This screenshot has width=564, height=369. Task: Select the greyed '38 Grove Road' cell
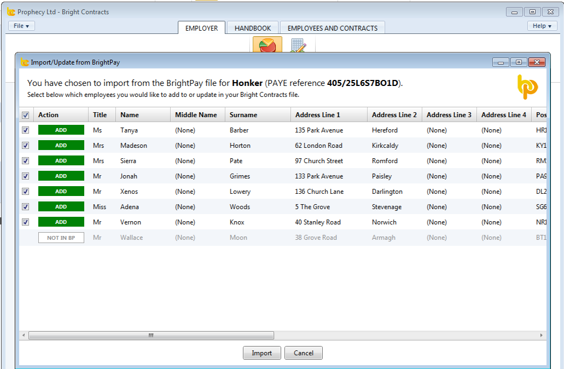(316, 238)
